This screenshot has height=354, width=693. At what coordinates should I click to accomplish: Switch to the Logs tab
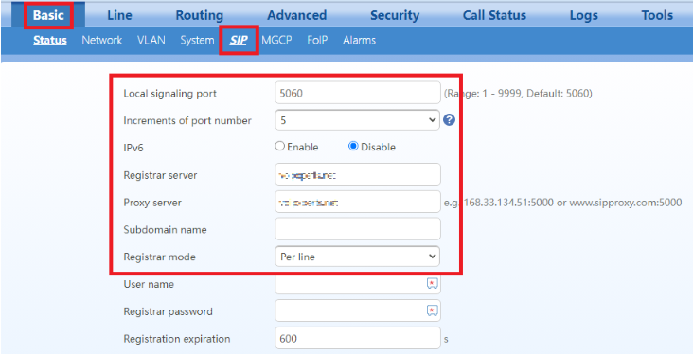point(583,15)
